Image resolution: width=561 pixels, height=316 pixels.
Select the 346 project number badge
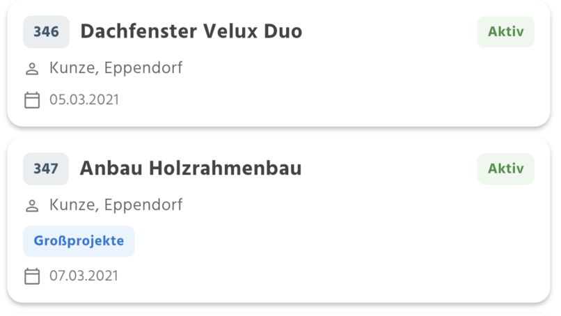pyautogui.click(x=46, y=32)
